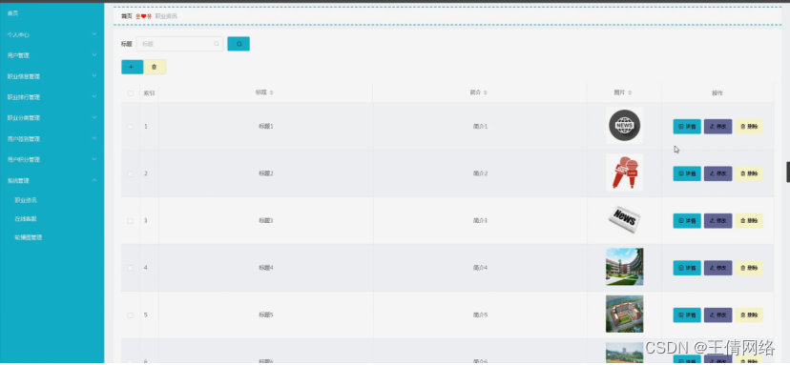The width and height of the screenshot is (790, 365).
Task: Click 删除 for row 标题2
Action: click(x=749, y=173)
